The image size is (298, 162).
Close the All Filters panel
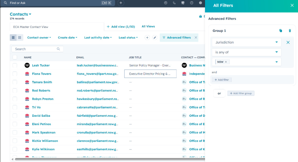tap(292, 5)
